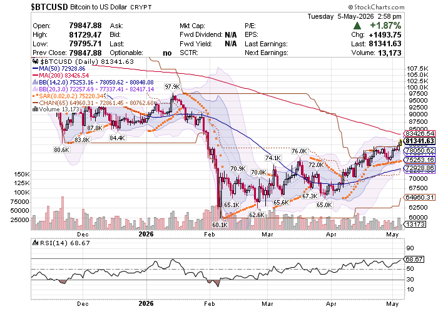Click the Fwd Yield N/A value
This screenshot has height=309, width=438.
(x=231, y=44)
